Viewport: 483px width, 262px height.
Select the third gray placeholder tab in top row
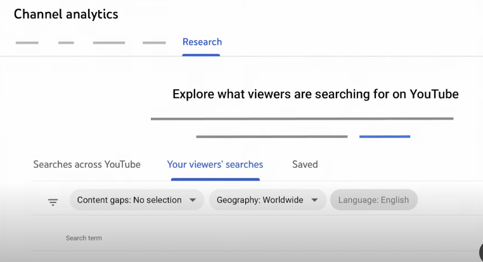point(109,43)
